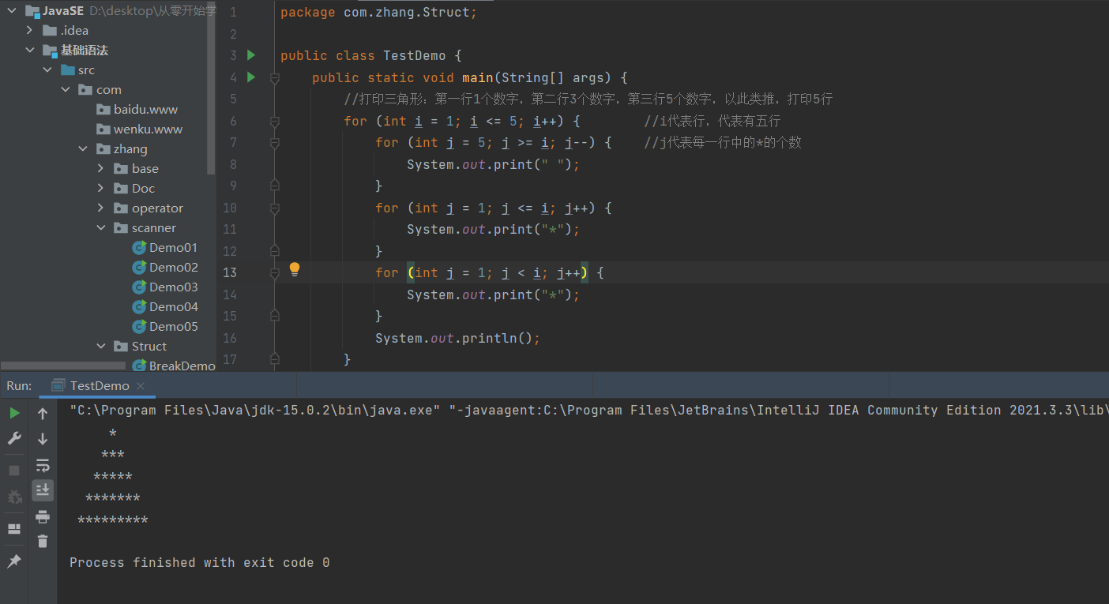Click the grey Stop process square icon
The width and height of the screenshot is (1109, 604).
tap(14, 471)
